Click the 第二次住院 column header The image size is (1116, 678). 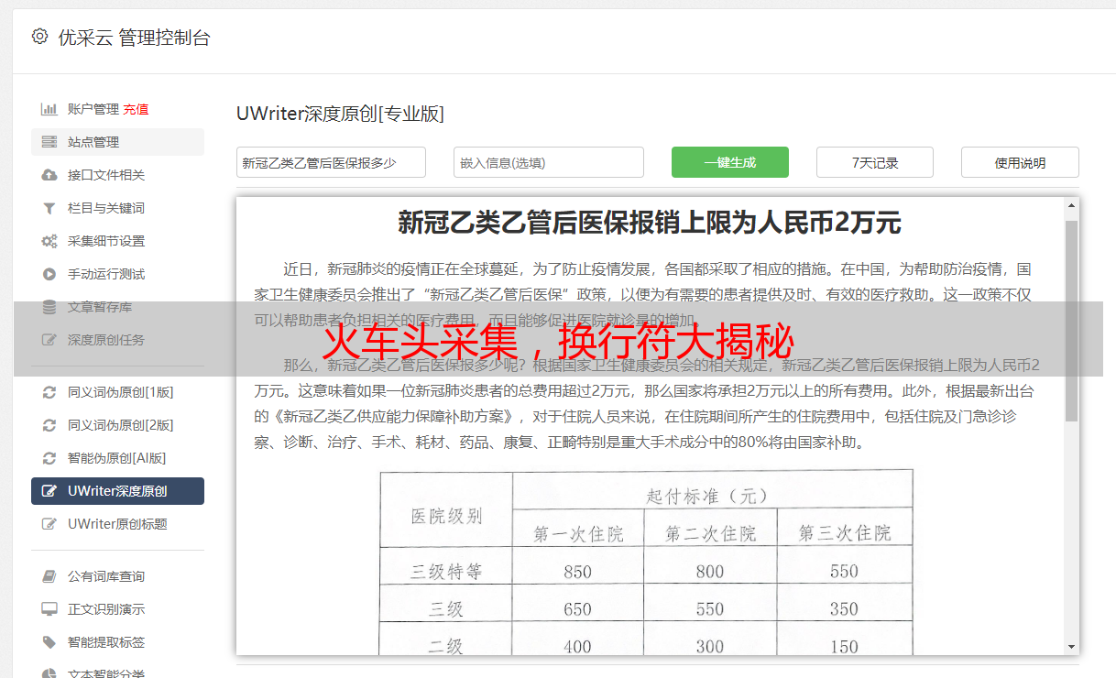pos(710,534)
